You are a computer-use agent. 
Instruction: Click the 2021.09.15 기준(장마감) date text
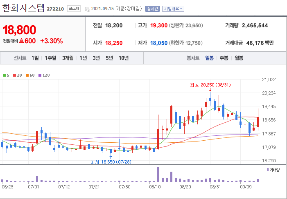(x=116, y=9)
